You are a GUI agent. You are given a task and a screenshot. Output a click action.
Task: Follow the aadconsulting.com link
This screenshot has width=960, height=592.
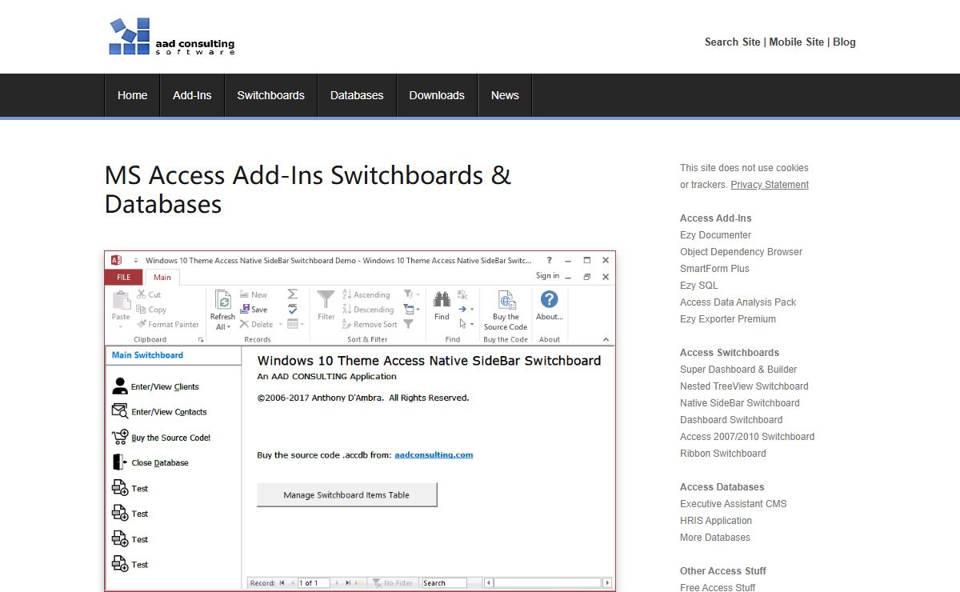434,454
